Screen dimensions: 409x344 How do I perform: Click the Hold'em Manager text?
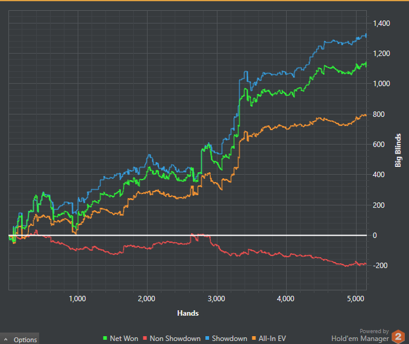pyautogui.click(x=360, y=339)
